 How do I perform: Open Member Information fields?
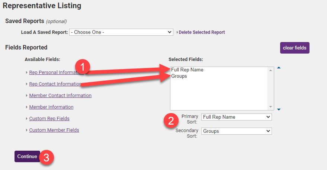[x=51, y=107]
